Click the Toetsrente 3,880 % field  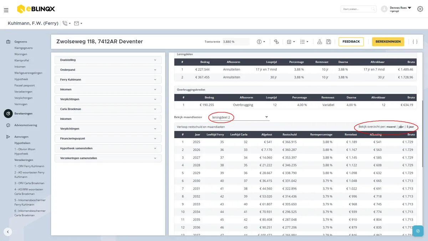[236, 42]
